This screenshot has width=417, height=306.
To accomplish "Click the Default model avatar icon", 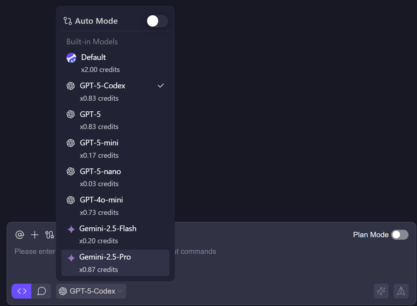I will click(x=71, y=58).
